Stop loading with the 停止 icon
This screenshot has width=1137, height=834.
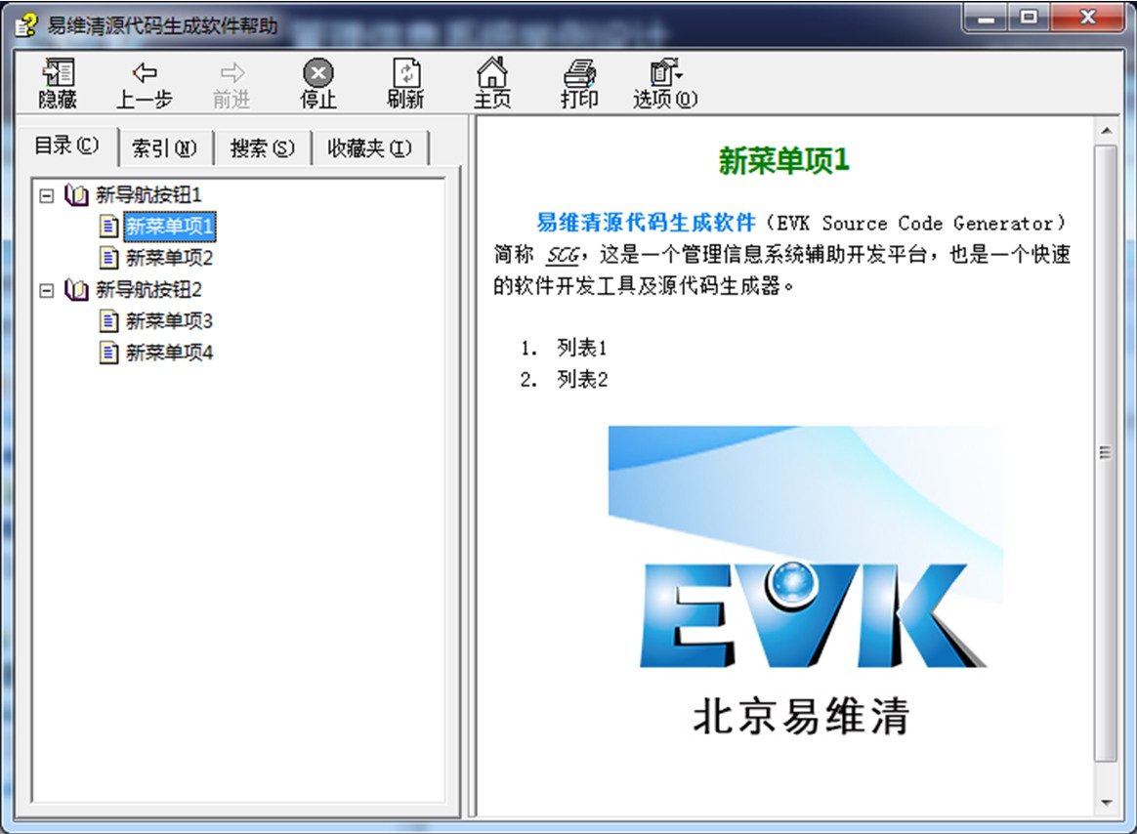tap(318, 72)
